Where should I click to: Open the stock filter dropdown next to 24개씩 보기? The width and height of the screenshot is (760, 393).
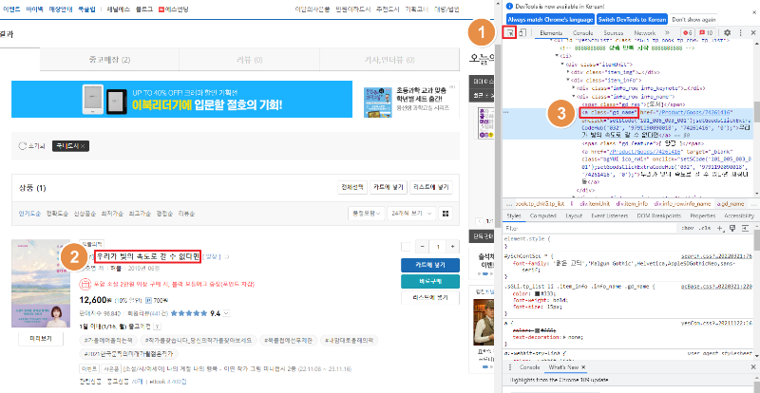point(366,214)
